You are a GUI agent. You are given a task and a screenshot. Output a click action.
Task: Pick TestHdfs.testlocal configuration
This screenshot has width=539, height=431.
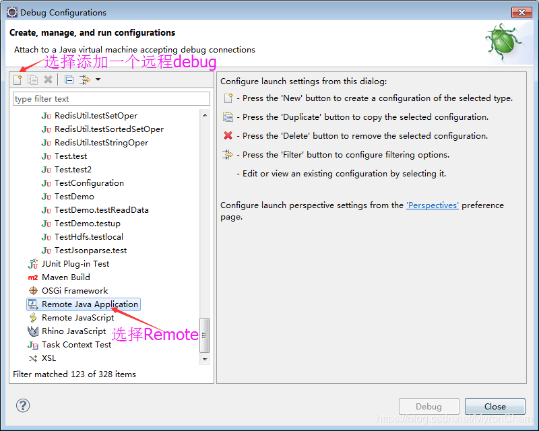coord(89,237)
